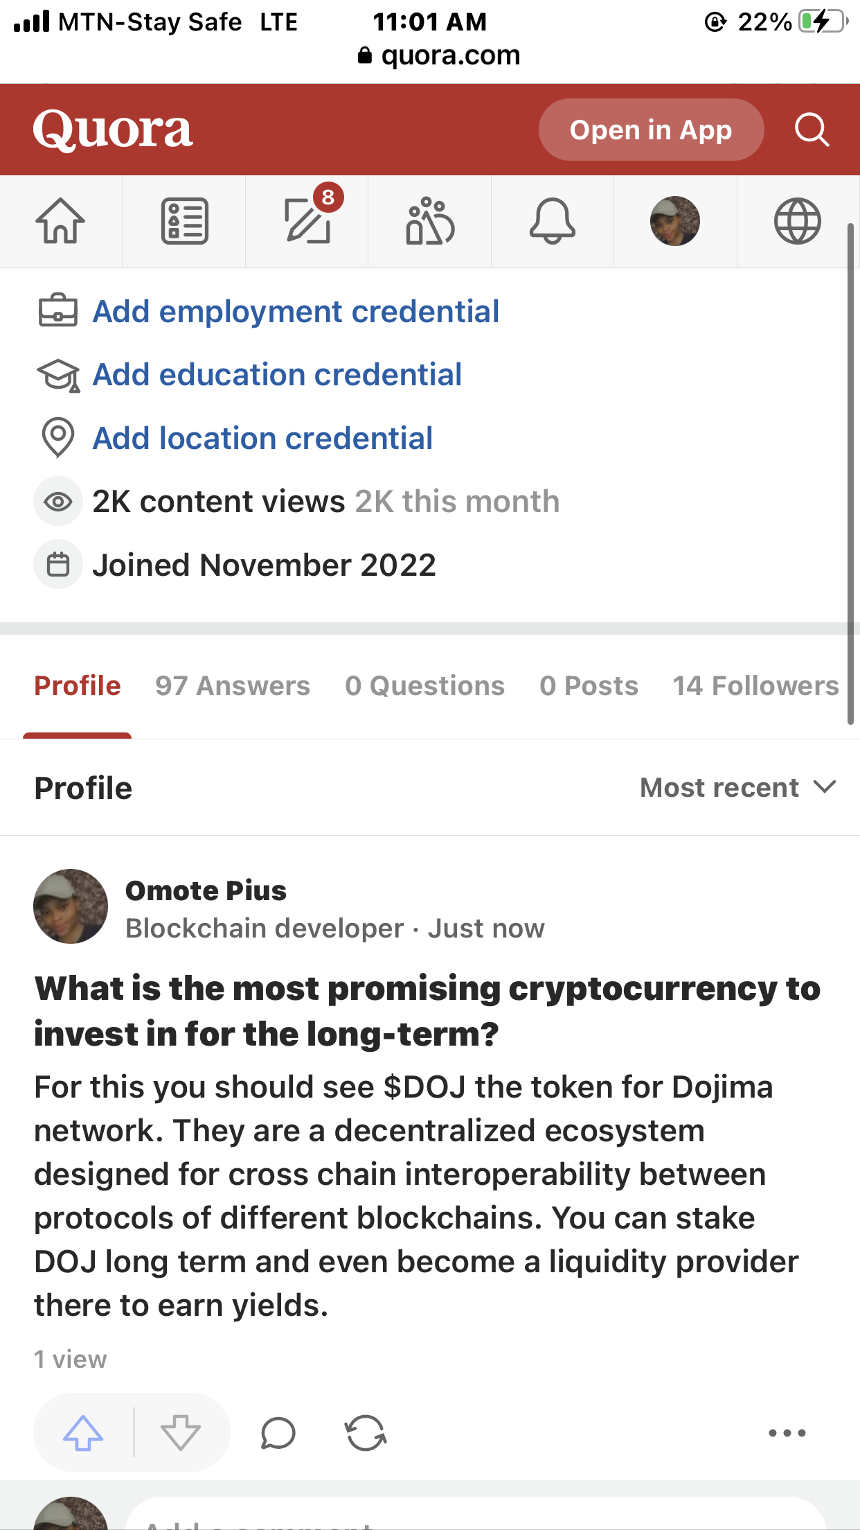Open the Spaces people icon
860x1530 pixels.
(430, 221)
